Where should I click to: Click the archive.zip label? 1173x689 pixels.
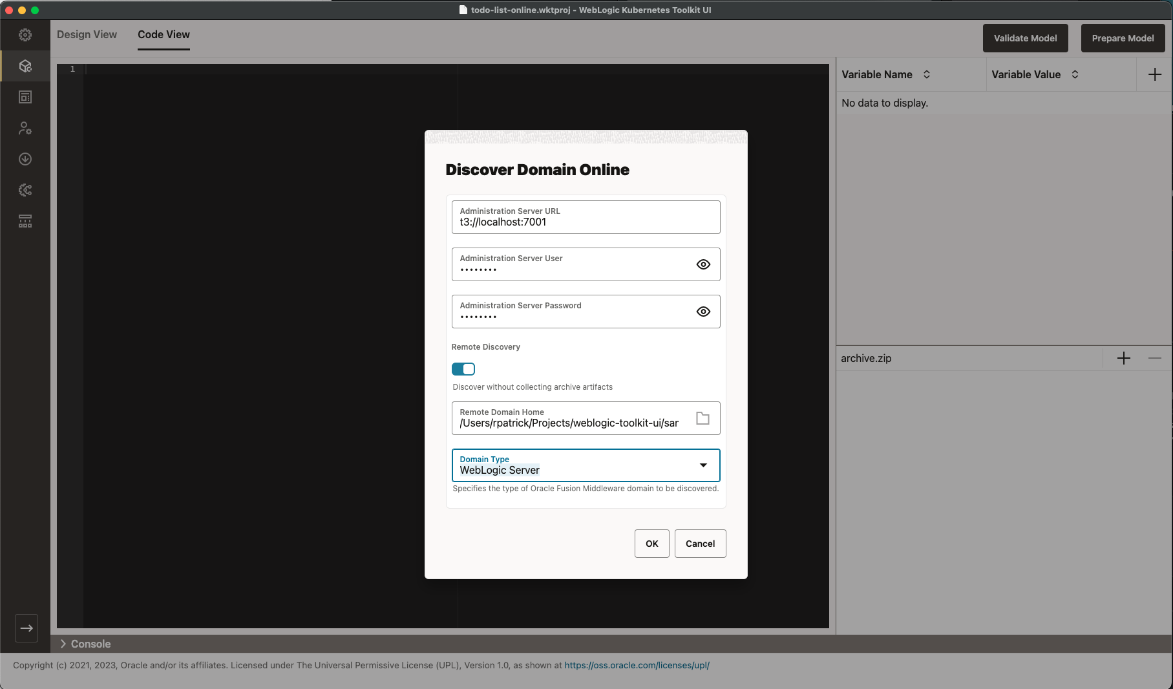pyautogui.click(x=866, y=358)
